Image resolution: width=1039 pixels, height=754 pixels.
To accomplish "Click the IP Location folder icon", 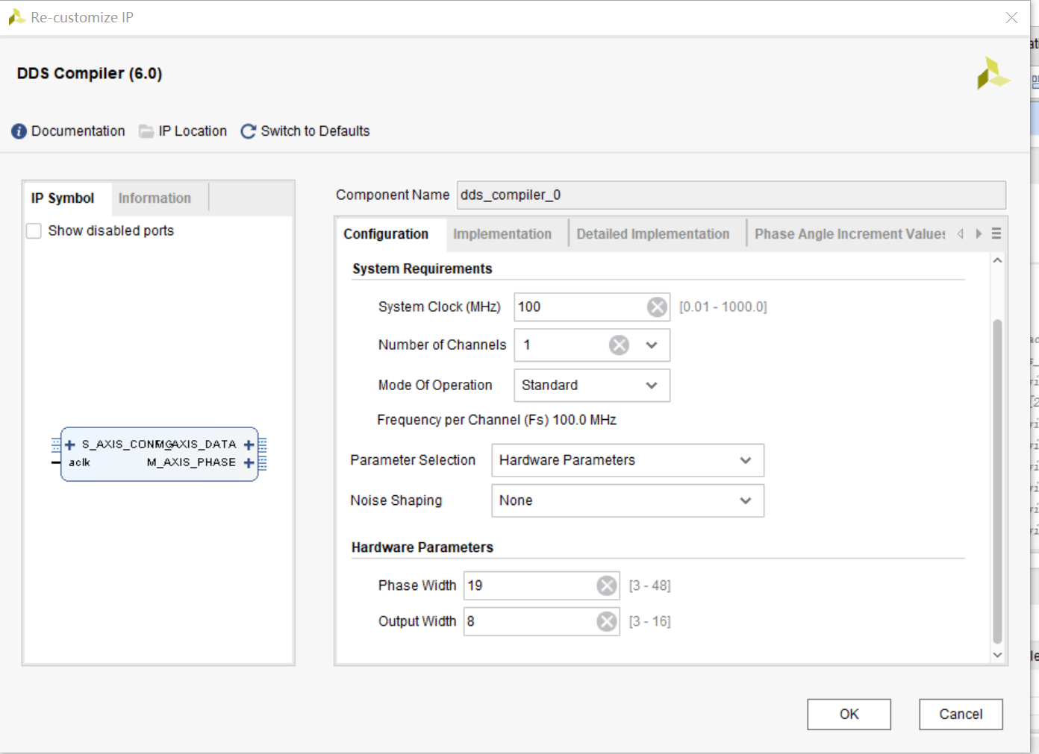I will pyautogui.click(x=146, y=131).
